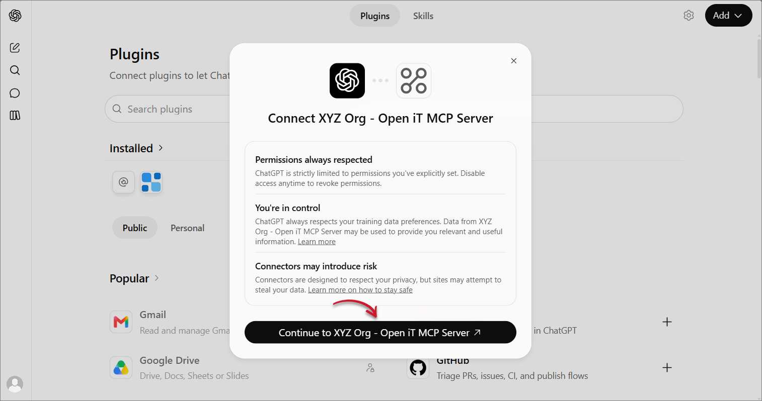Viewport: 762px width, 401px height.
Task: Click the Google Drive plugin icon
Action: tap(121, 367)
